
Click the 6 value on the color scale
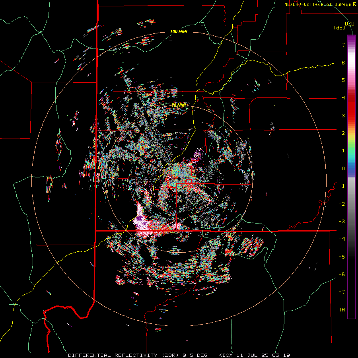click(343, 62)
